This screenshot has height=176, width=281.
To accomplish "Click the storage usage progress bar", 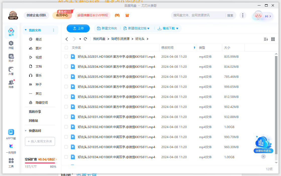I will pos(41,163).
